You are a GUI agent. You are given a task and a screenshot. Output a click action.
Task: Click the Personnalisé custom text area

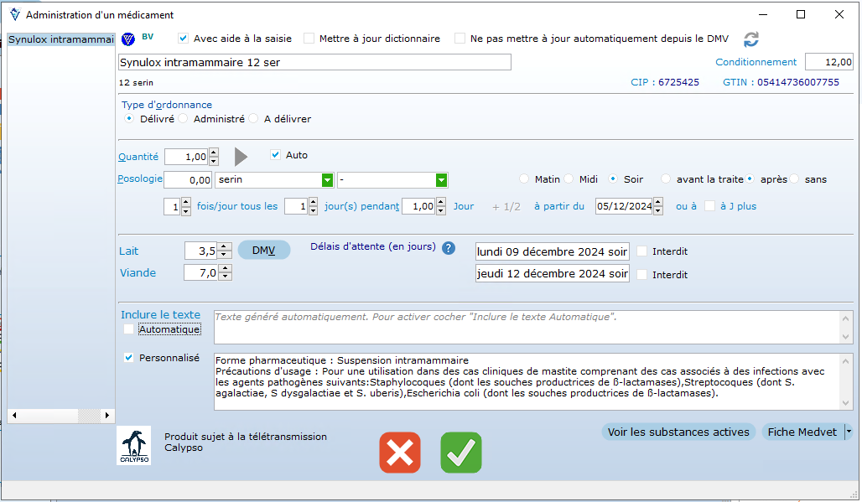point(527,381)
